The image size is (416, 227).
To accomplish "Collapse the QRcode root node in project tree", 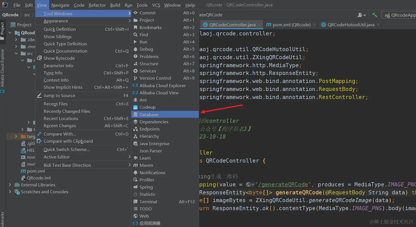I will click(10, 33).
